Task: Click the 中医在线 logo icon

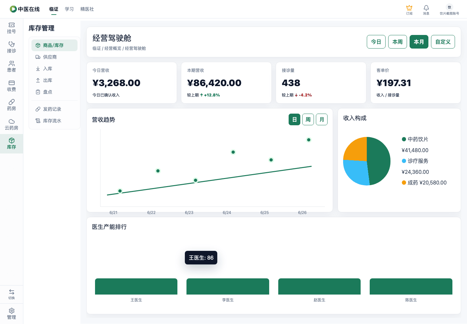Action: pyautogui.click(x=13, y=9)
